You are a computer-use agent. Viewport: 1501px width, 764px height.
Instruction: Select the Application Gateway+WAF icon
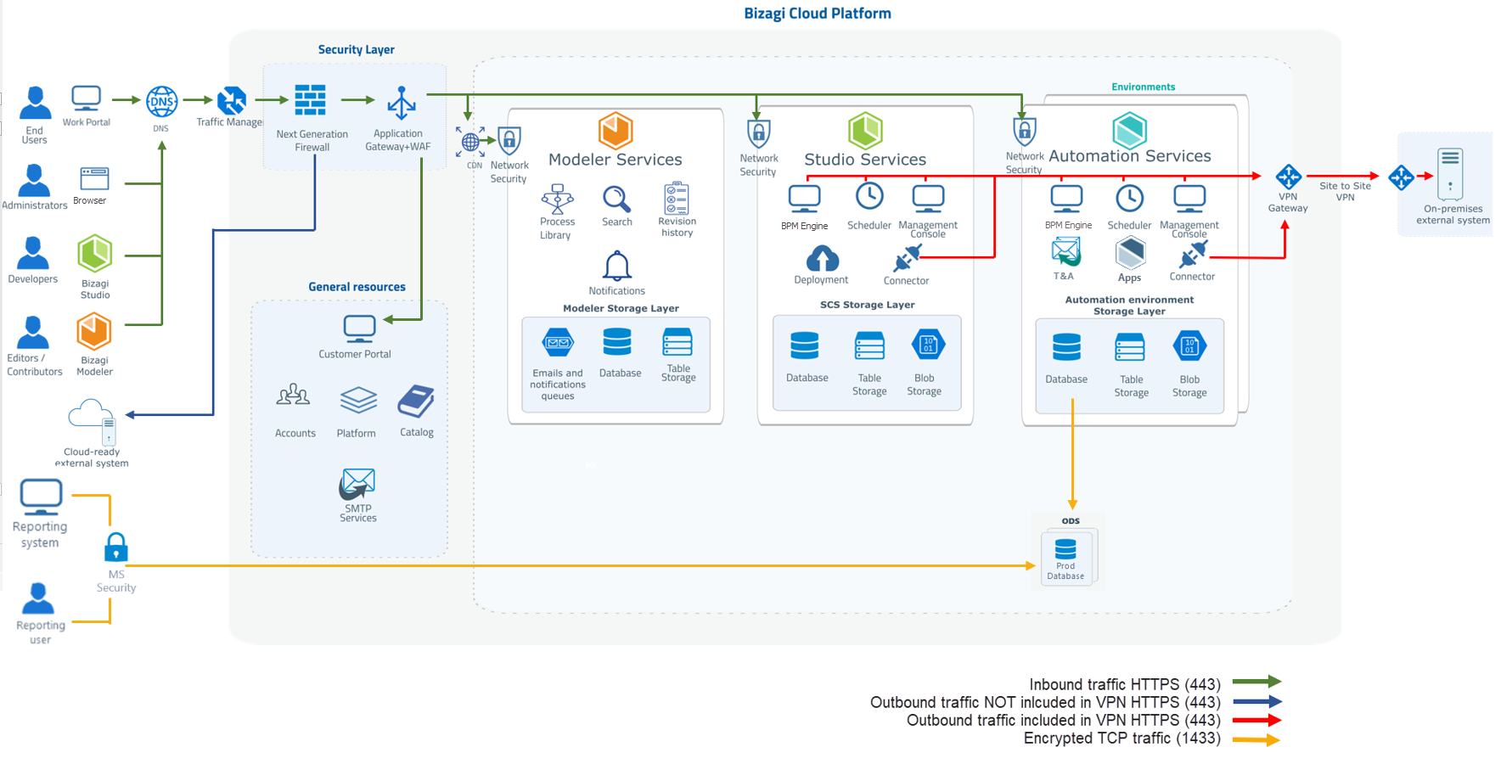click(x=401, y=103)
